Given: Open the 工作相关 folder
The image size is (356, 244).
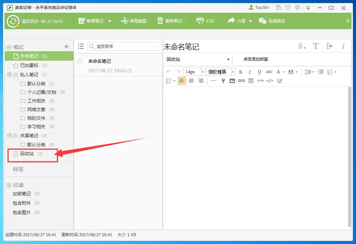Looking at the screenshot, I should coord(37,101).
